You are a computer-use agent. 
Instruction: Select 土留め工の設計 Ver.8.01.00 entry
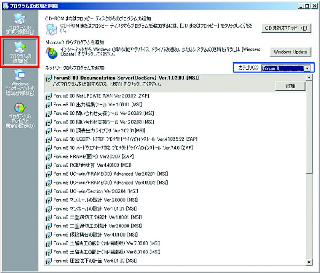(107, 252)
